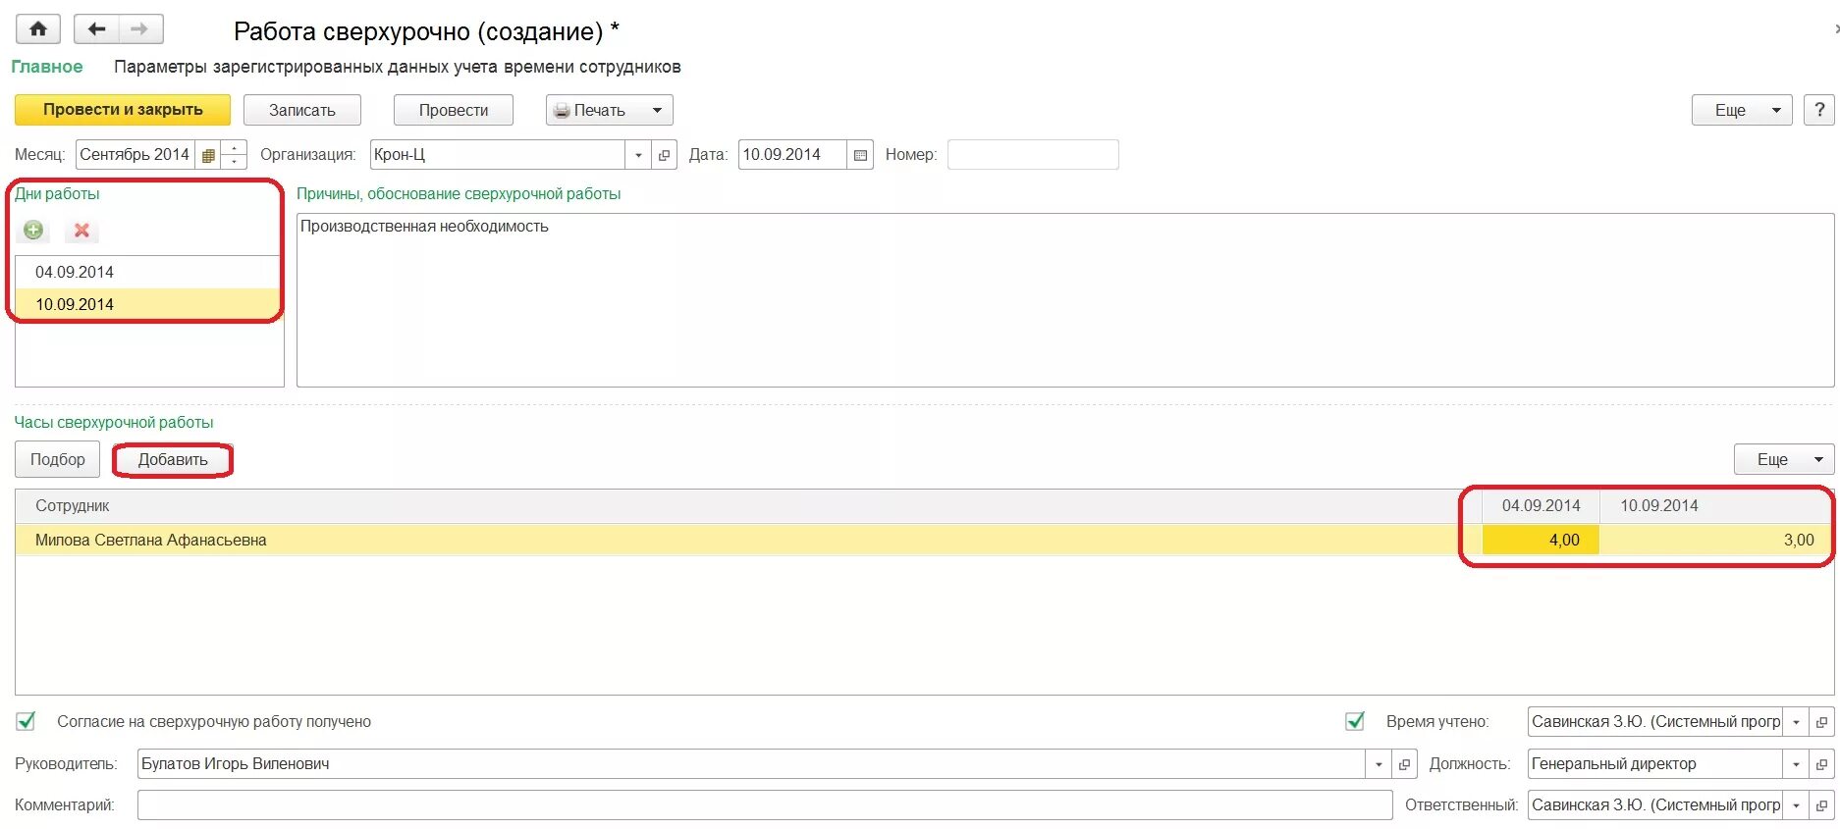Open the Печать dropdown menu
Image resolution: width=1840 pixels, height=829 pixels.
point(609,110)
